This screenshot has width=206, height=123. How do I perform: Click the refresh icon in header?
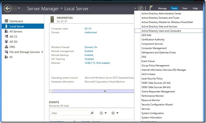coord(140,8)
